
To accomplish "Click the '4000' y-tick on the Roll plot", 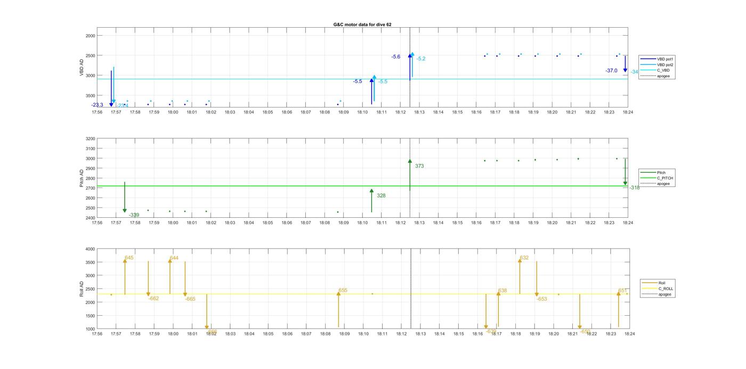I will point(90,249).
